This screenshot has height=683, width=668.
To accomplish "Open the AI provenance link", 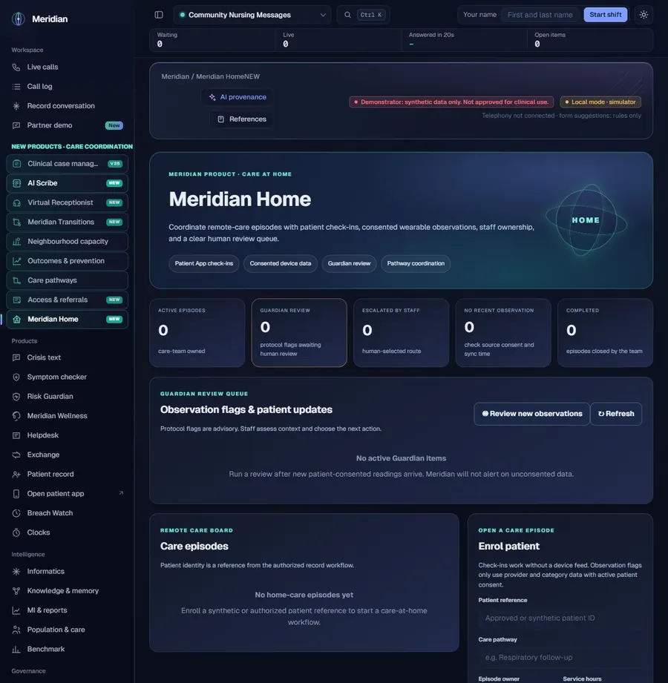I will coord(238,97).
